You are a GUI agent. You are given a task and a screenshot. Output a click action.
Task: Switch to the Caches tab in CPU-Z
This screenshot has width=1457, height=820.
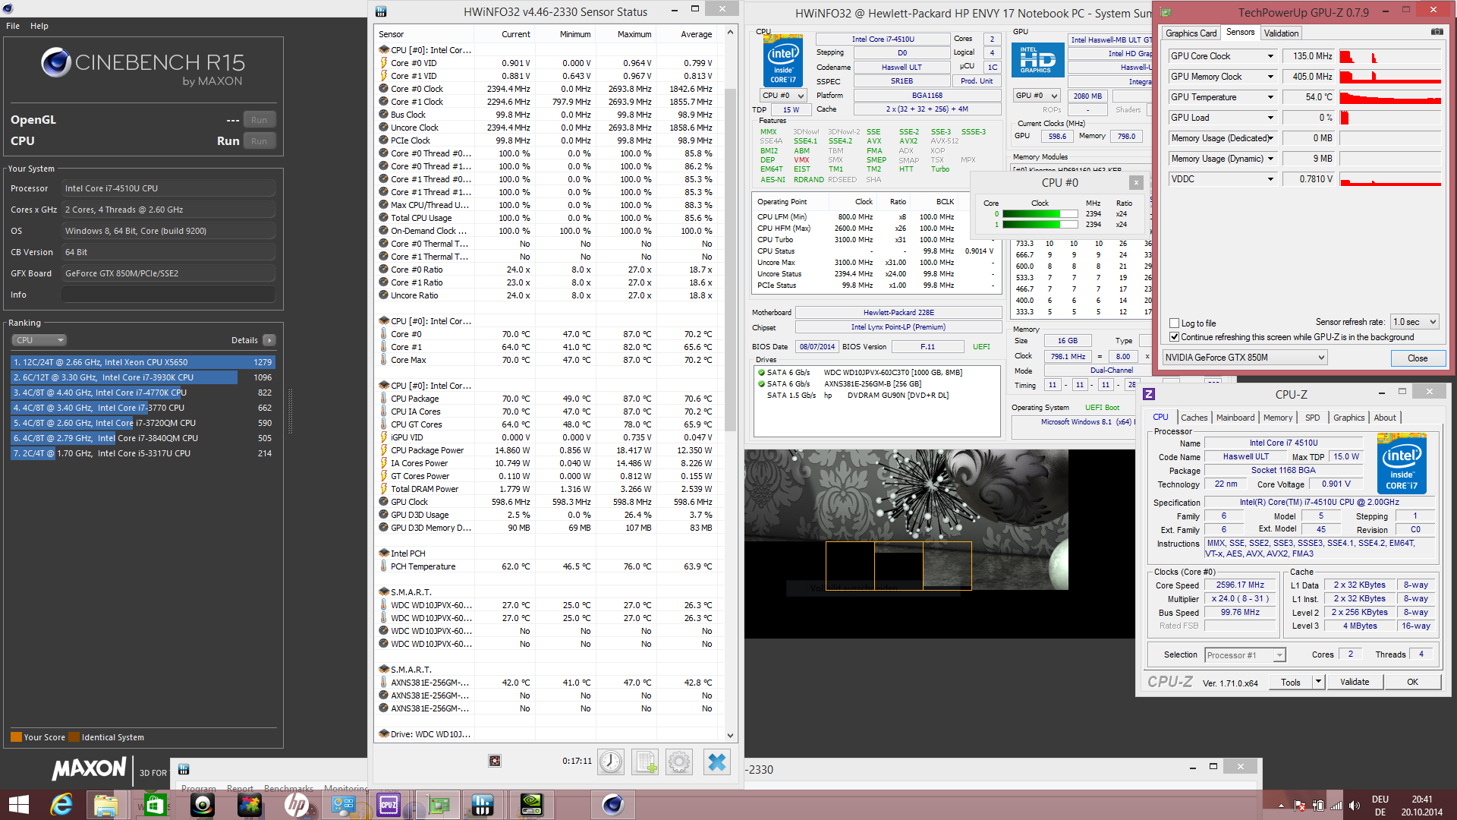pyautogui.click(x=1194, y=418)
